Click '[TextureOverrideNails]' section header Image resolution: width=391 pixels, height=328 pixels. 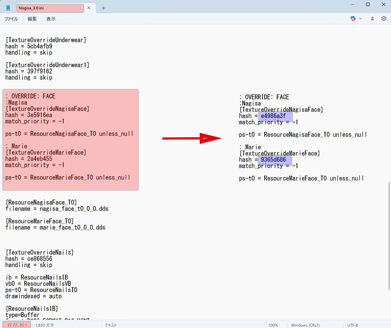(x=40, y=252)
